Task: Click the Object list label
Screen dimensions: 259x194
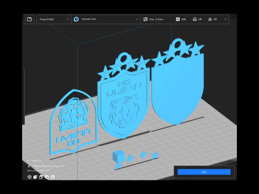Action: pyautogui.click(x=36, y=161)
